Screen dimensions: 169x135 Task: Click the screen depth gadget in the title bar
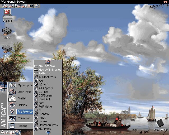pyautogui.click(x=166, y=2)
